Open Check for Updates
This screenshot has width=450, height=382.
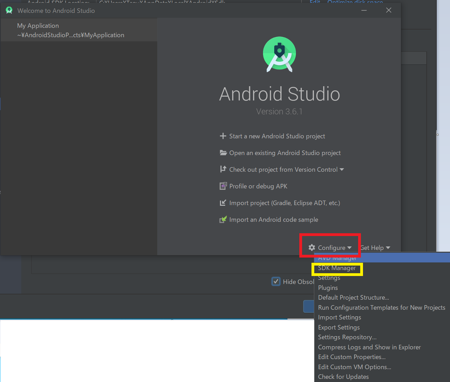point(343,376)
